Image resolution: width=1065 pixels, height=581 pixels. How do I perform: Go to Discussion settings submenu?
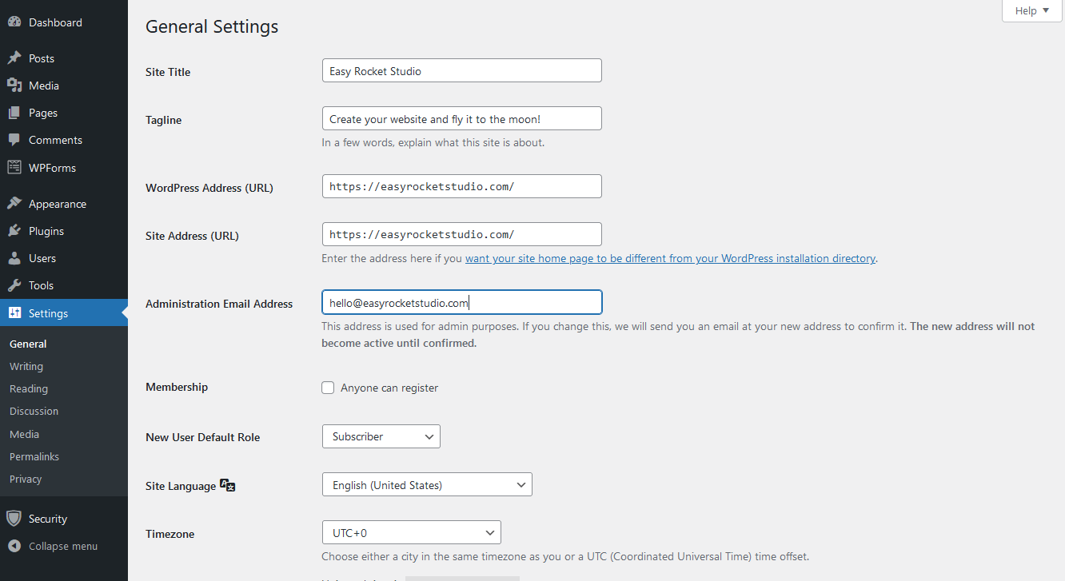pyautogui.click(x=34, y=411)
